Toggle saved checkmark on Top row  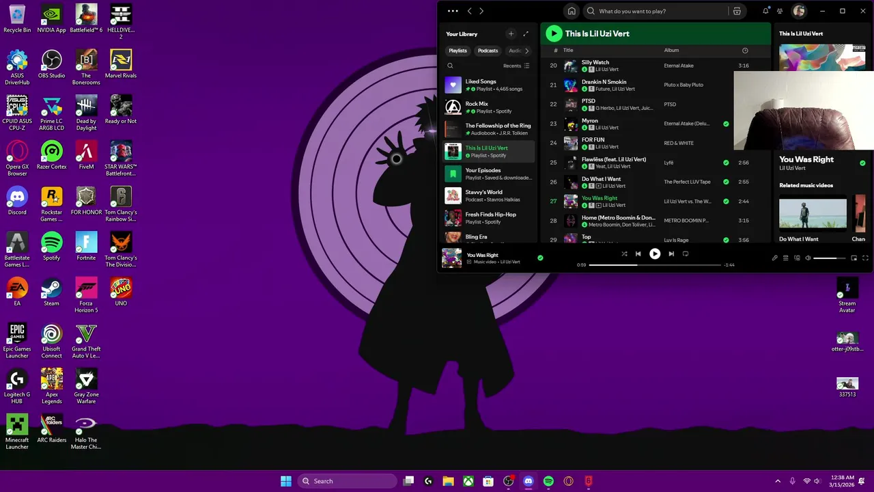click(x=726, y=240)
